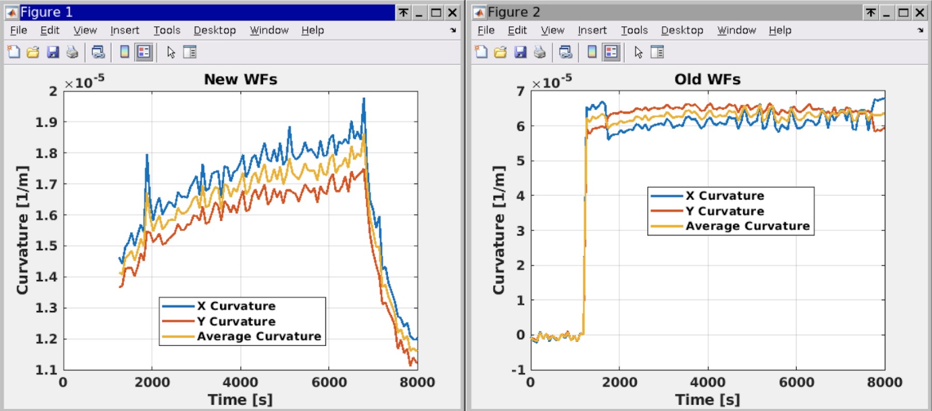Save Figure 2 using the floppy disk icon
Screen dimensions: 932x411
(x=520, y=52)
